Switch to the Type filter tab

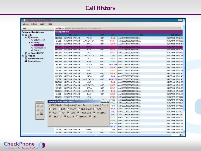[x=78, y=105]
